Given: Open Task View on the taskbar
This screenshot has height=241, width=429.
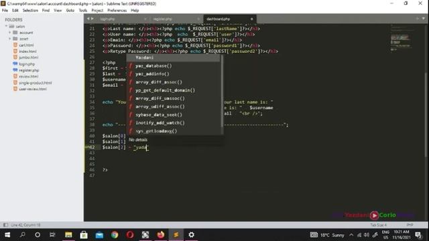Looking at the screenshot, I should click(52, 235).
